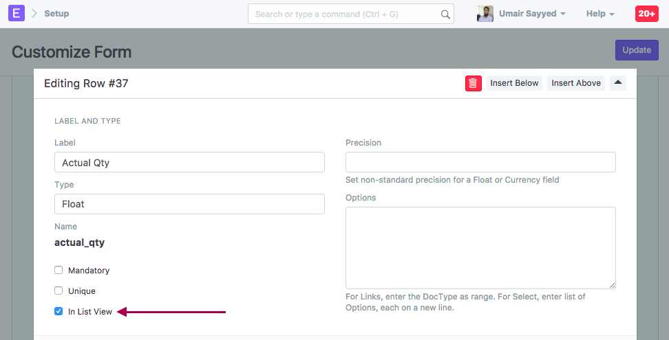Screen dimensions: 669x340
Task: Click the Insert Above button
Action: point(576,83)
